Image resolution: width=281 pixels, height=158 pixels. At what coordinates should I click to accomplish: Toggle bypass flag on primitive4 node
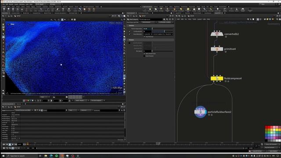pos(212,49)
